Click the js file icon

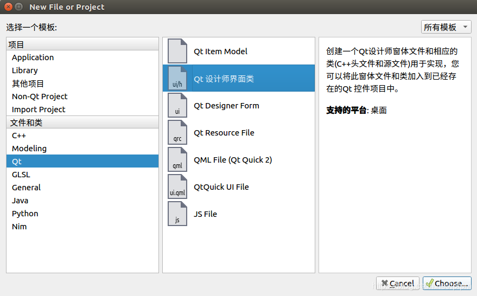click(177, 214)
